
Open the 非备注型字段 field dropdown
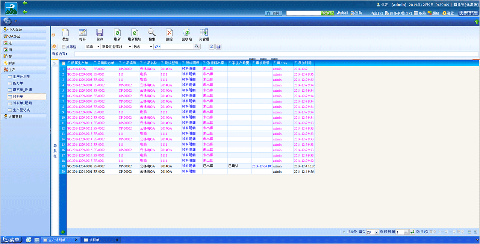coord(117,47)
